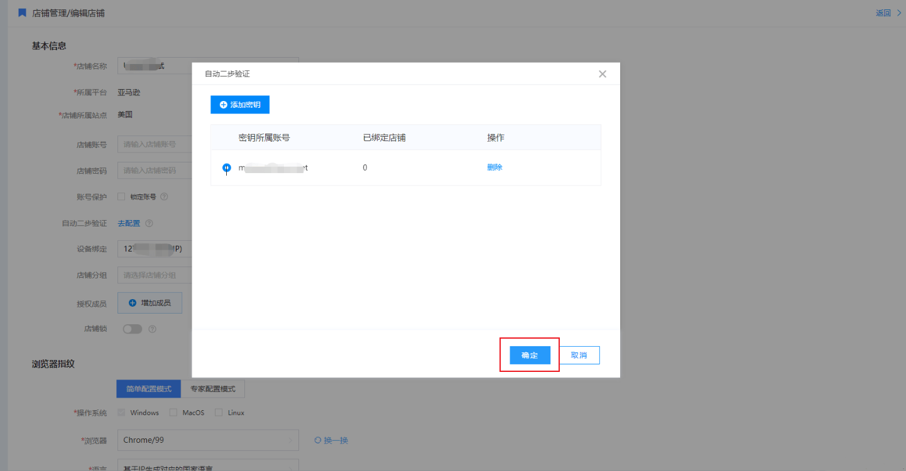Close the 自动二步验证 dialog

coord(603,74)
